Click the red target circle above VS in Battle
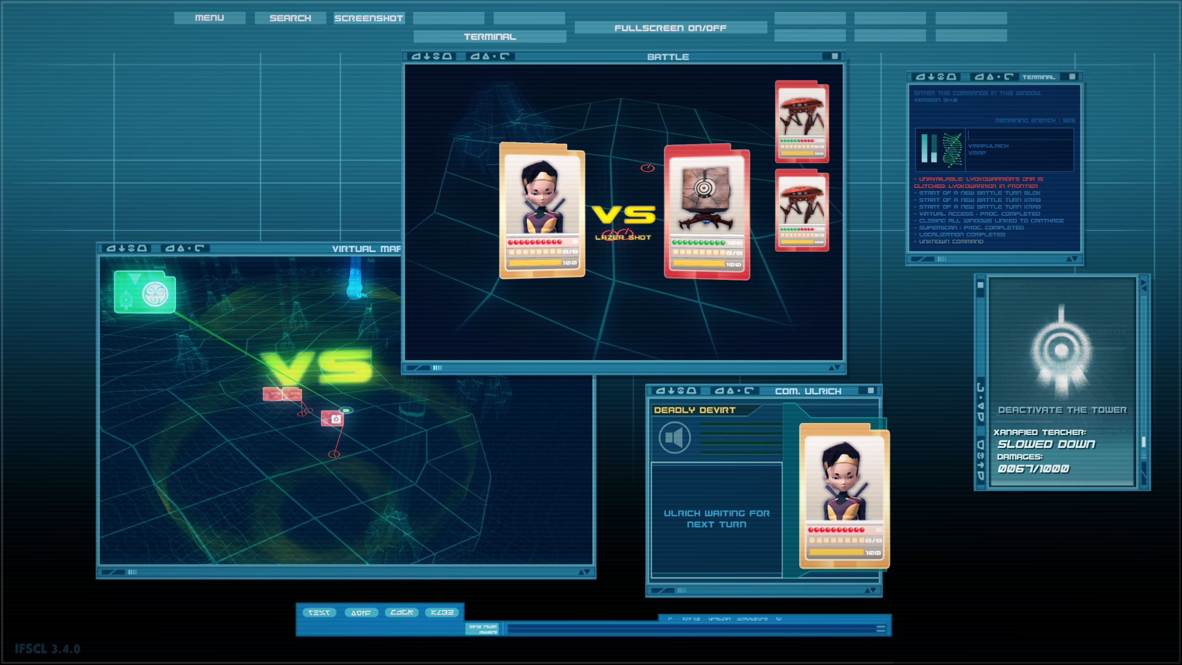Viewport: 1182px width, 665px height. [x=647, y=168]
